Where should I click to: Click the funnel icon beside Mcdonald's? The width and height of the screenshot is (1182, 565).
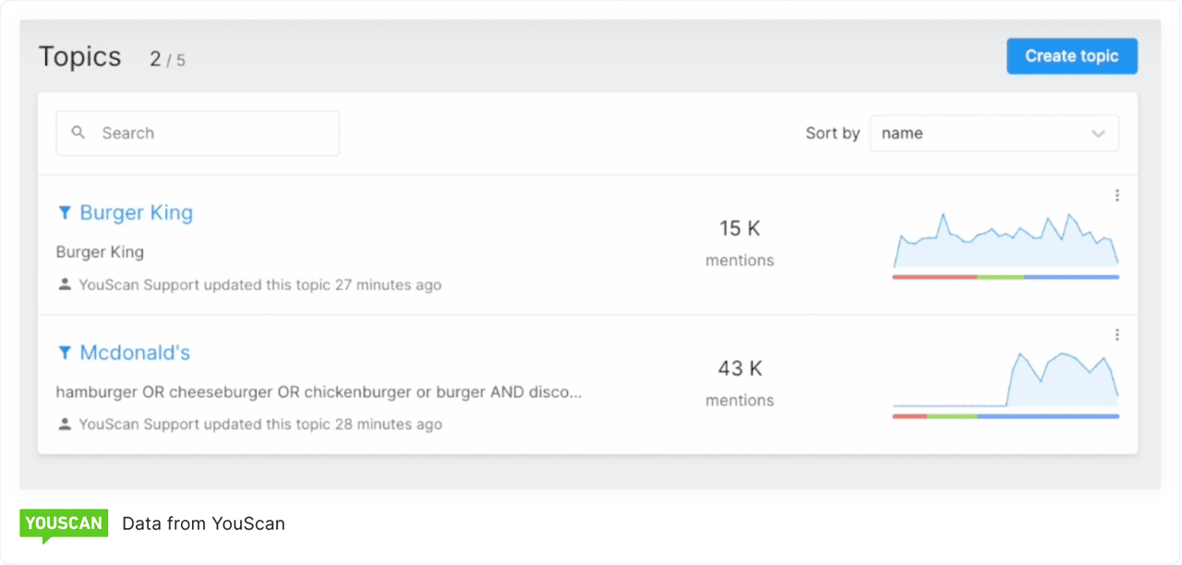65,353
